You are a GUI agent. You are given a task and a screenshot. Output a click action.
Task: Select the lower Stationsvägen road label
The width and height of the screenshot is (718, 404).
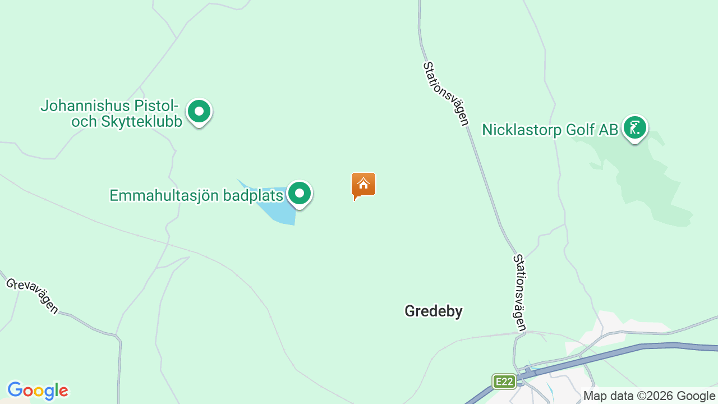(519, 292)
